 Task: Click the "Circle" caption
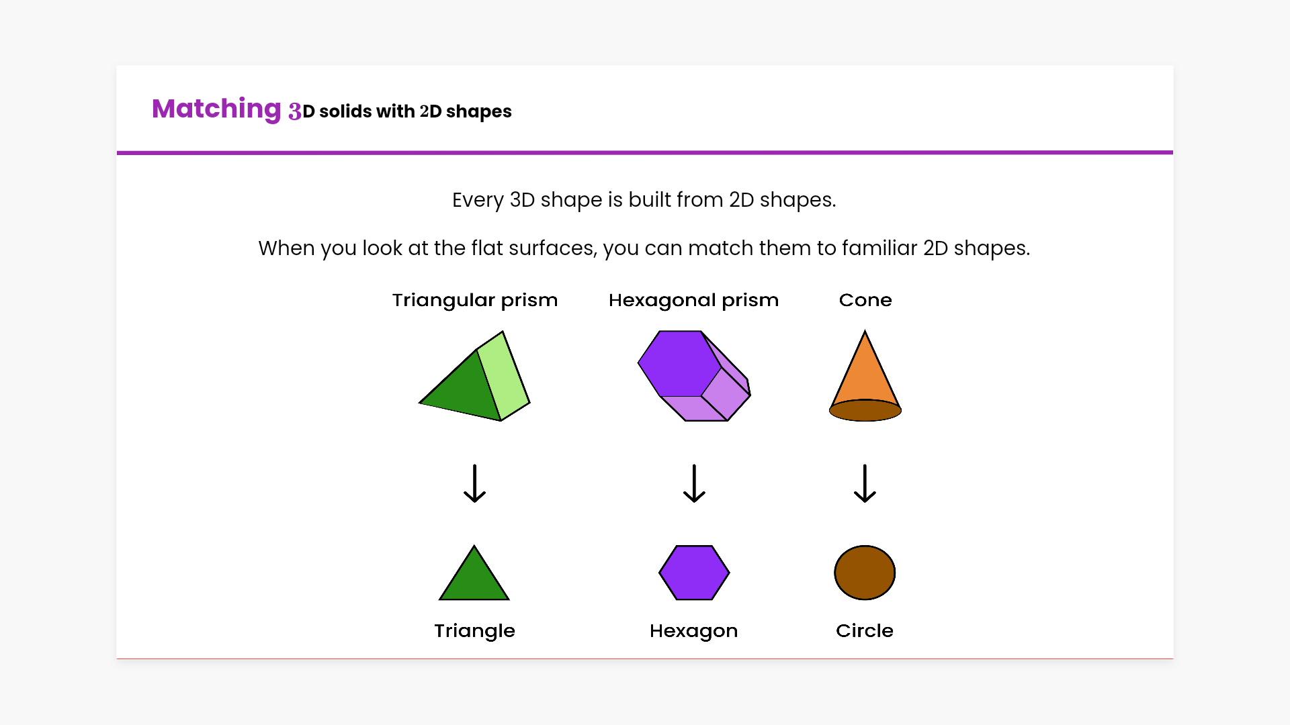pos(865,631)
